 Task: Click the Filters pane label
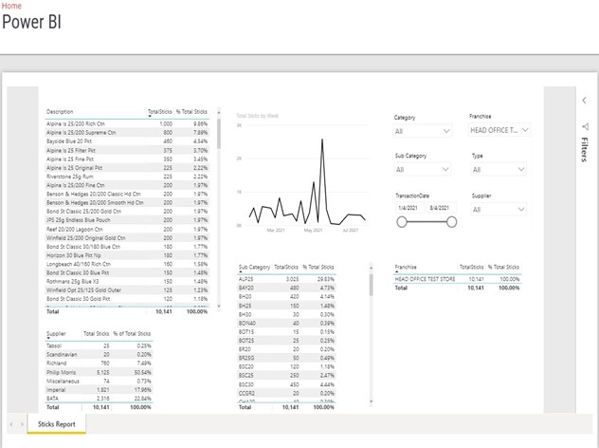584,150
